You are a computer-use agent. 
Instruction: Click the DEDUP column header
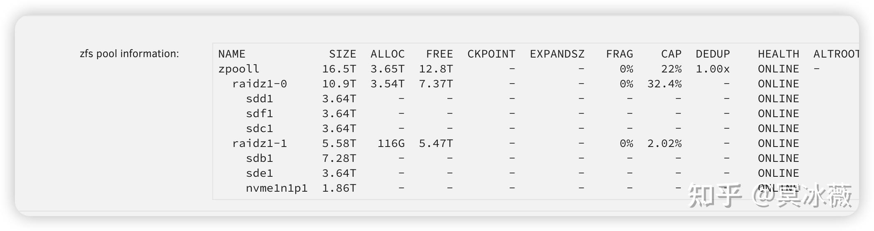tap(713, 54)
